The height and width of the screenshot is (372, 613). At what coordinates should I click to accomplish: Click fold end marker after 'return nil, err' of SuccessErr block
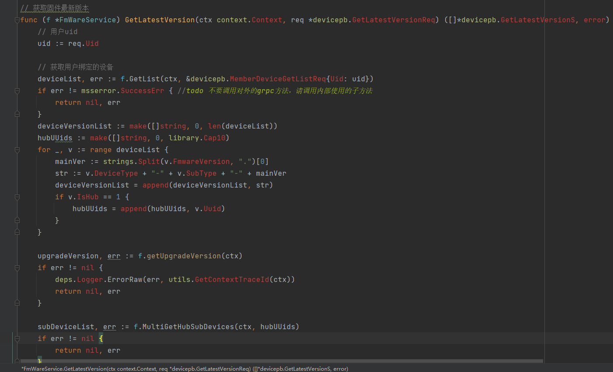17,114
